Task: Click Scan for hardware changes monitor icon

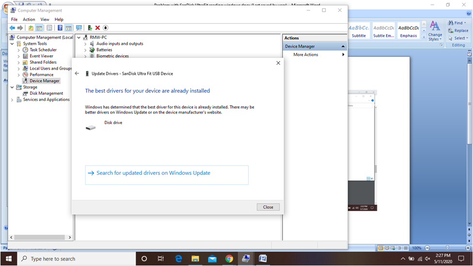Action: coord(79,28)
